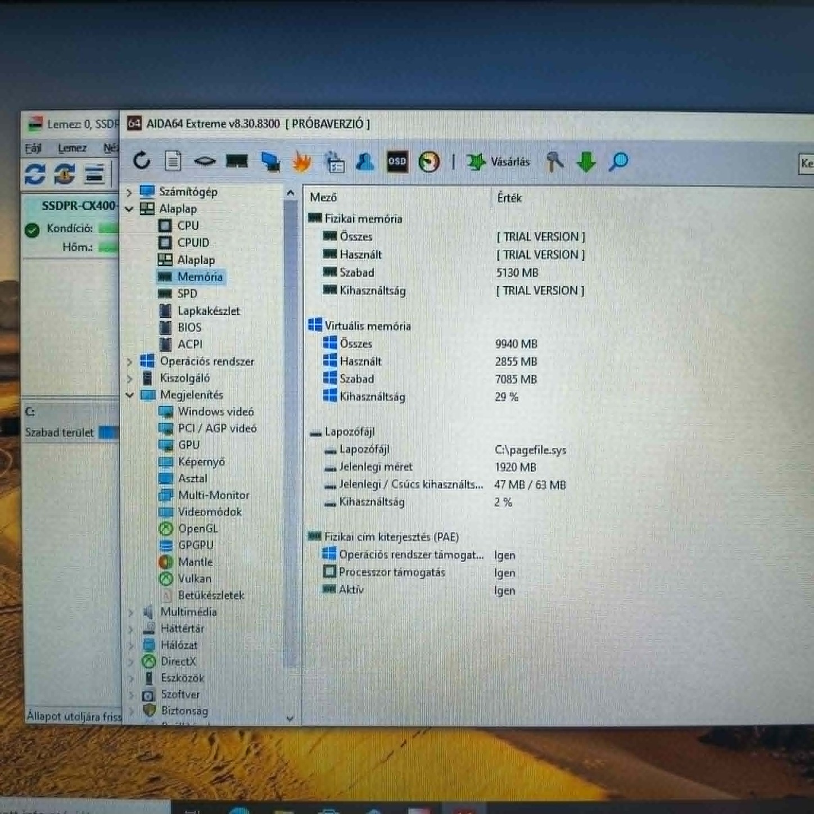Screen dimensions: 814x814
Task: Expand the Operációs rendszer node
Action: pyautogui.click(x=129, y=361)
